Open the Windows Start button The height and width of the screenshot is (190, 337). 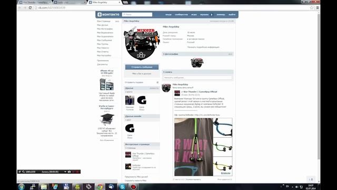21,186
